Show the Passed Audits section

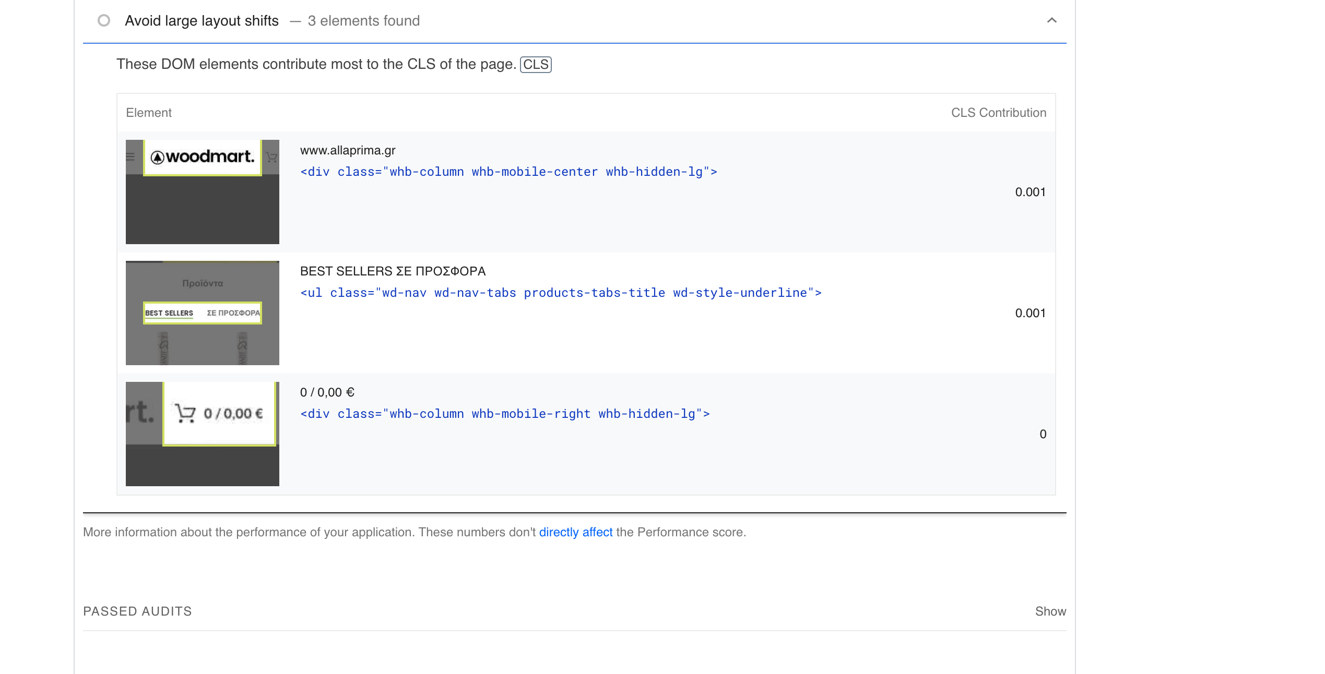tap(1050, 611)
